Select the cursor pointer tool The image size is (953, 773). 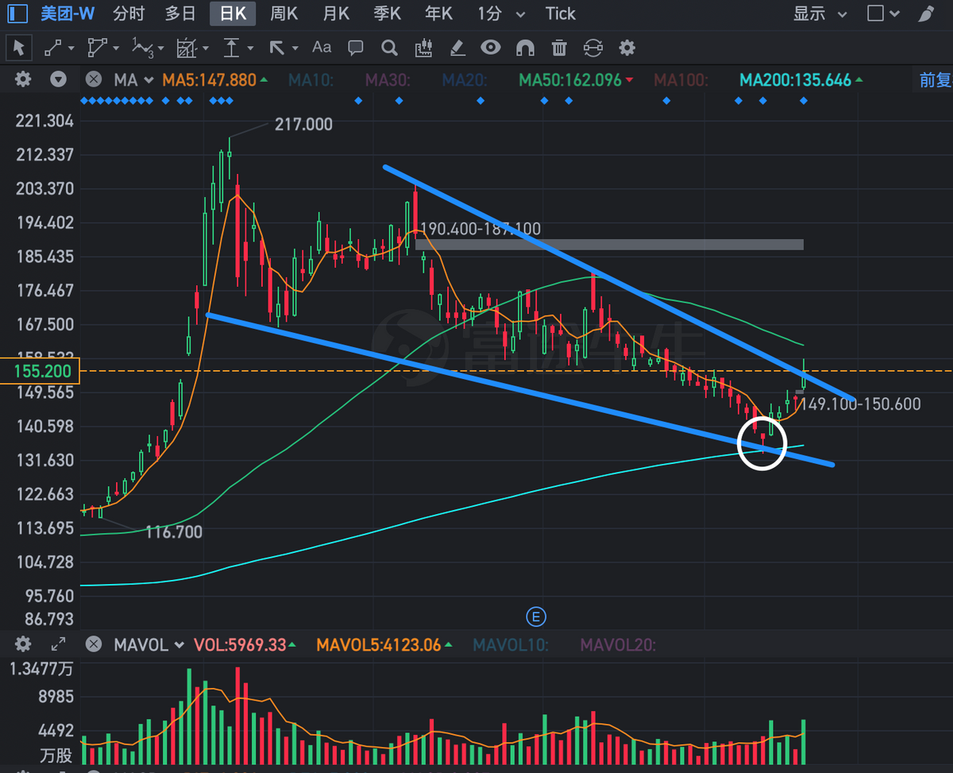coord(19,48)
